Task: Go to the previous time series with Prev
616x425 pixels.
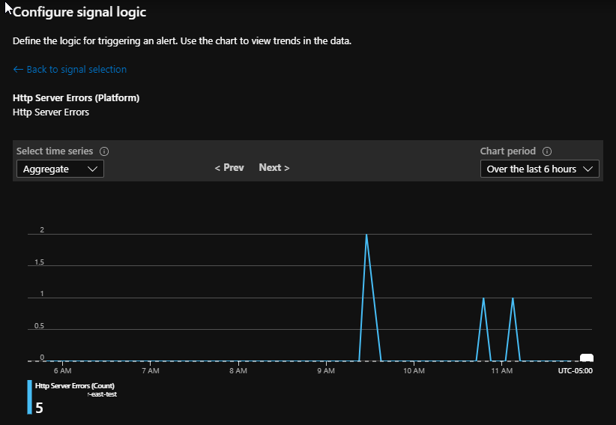Action: pyautogui.click(x=229, y=168)
